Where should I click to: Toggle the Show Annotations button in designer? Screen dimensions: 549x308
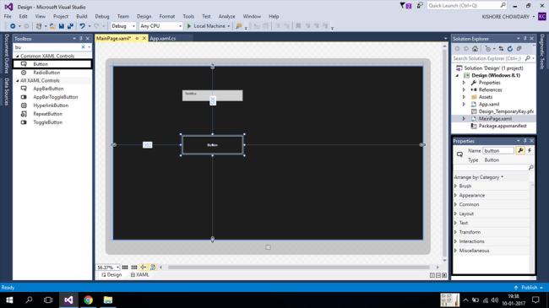tap(153, 267)
